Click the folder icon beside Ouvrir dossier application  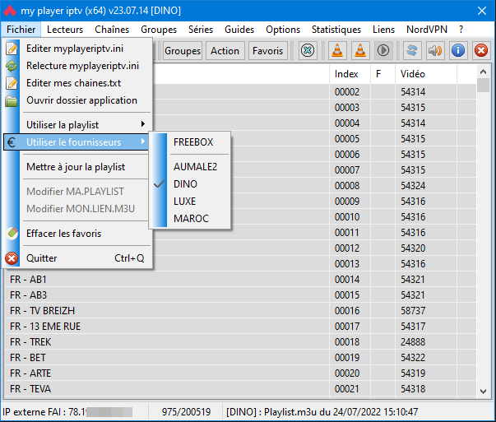point(12,100)
